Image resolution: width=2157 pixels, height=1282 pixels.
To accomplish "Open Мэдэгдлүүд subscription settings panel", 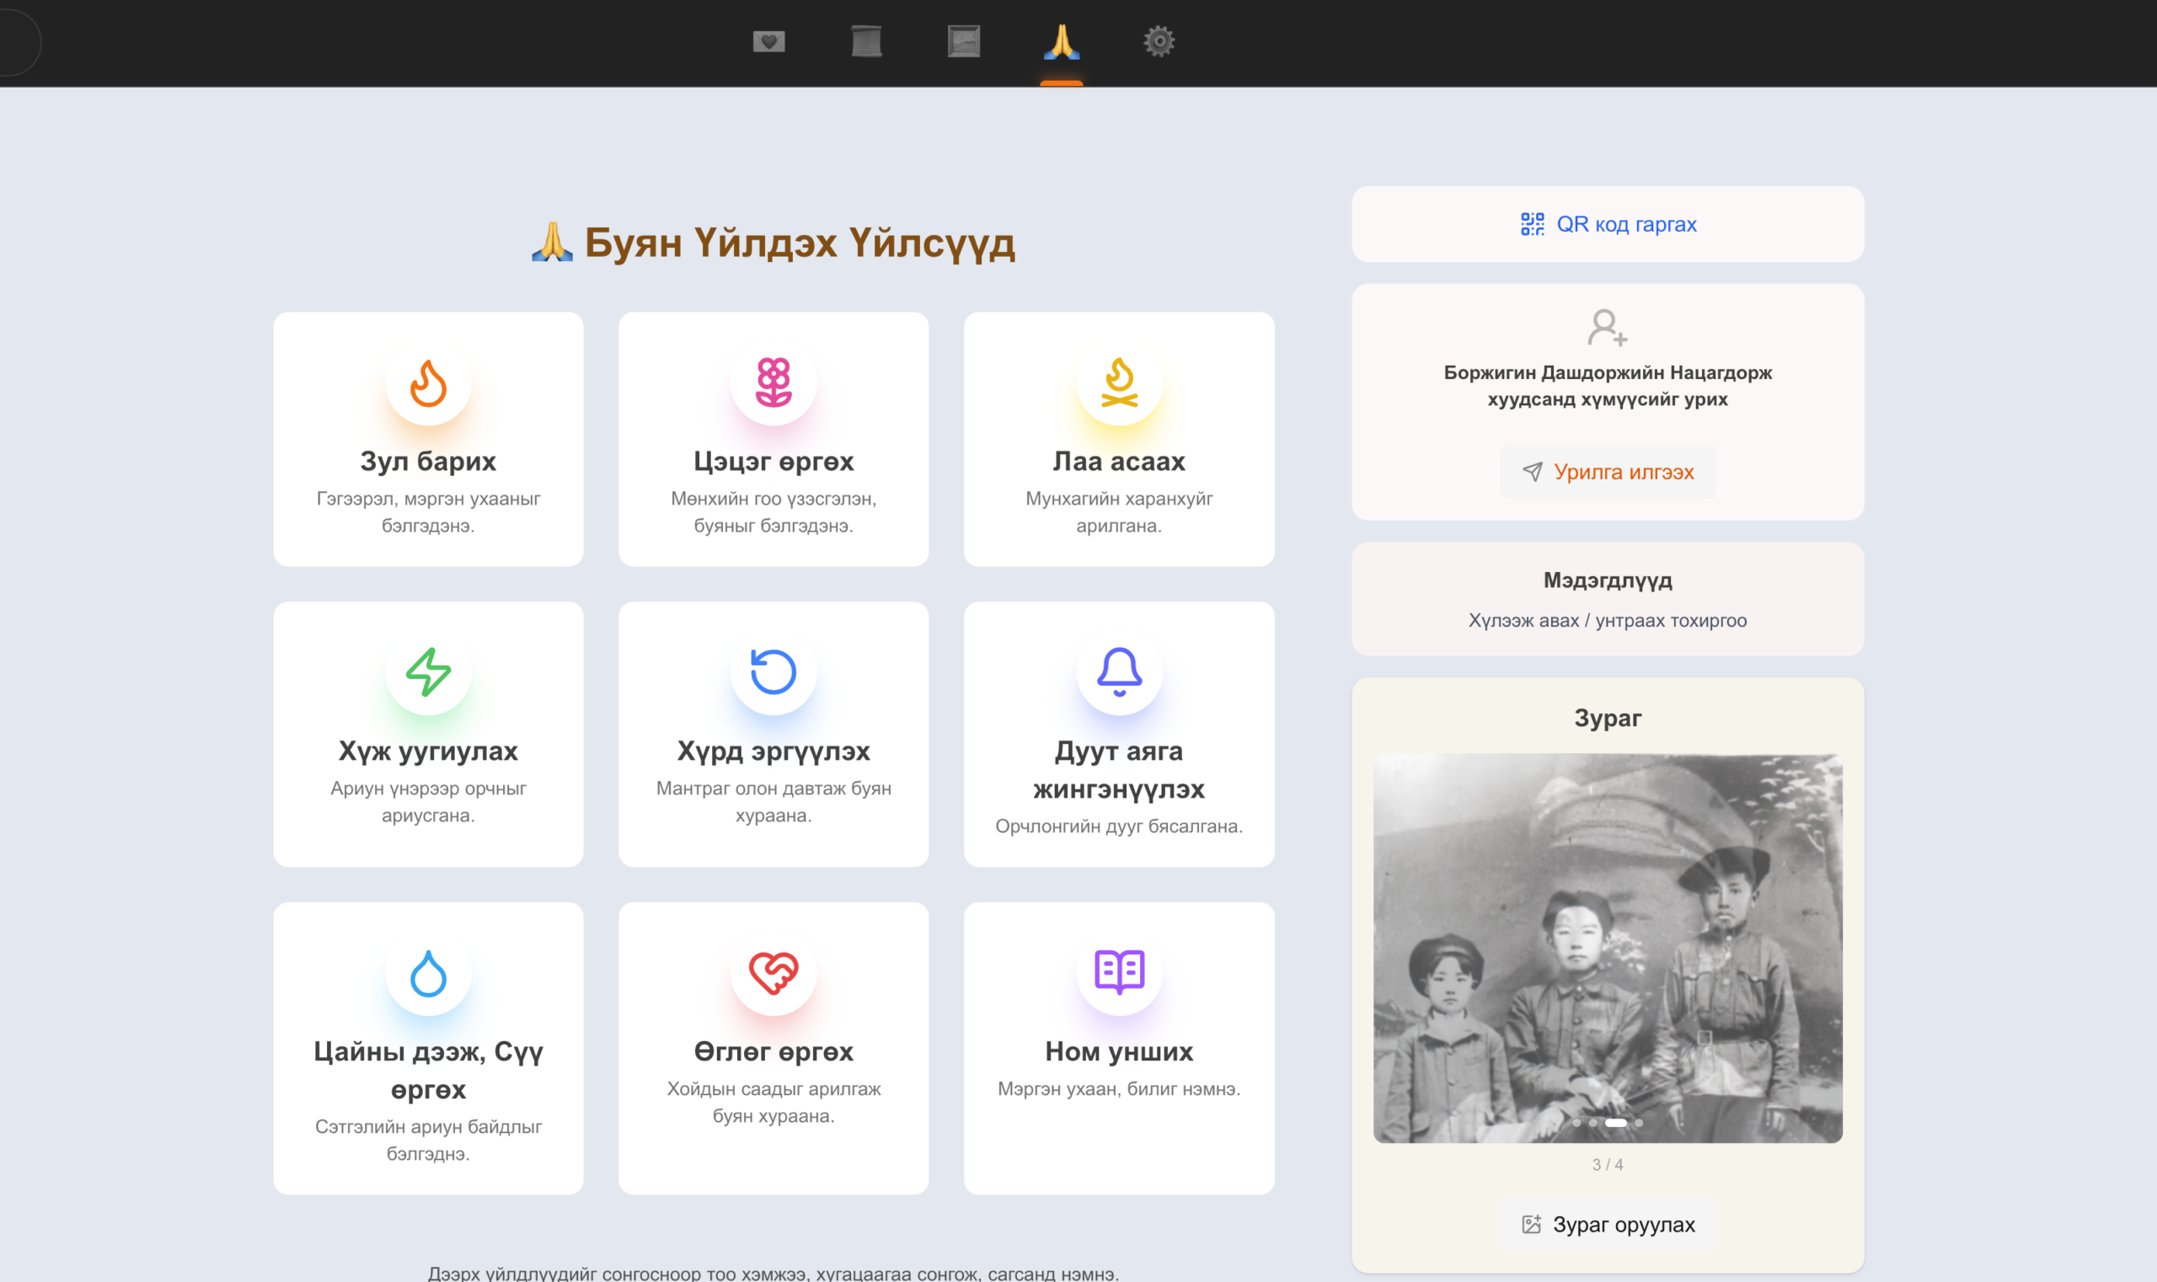I will 1608,600.
